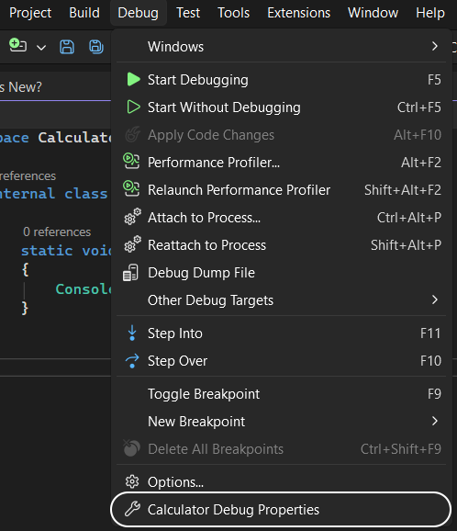
Task: Click the 'class' keyword in the editor
Action: 86,194
